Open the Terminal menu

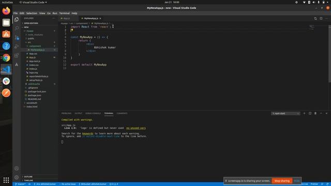[64, 13]
